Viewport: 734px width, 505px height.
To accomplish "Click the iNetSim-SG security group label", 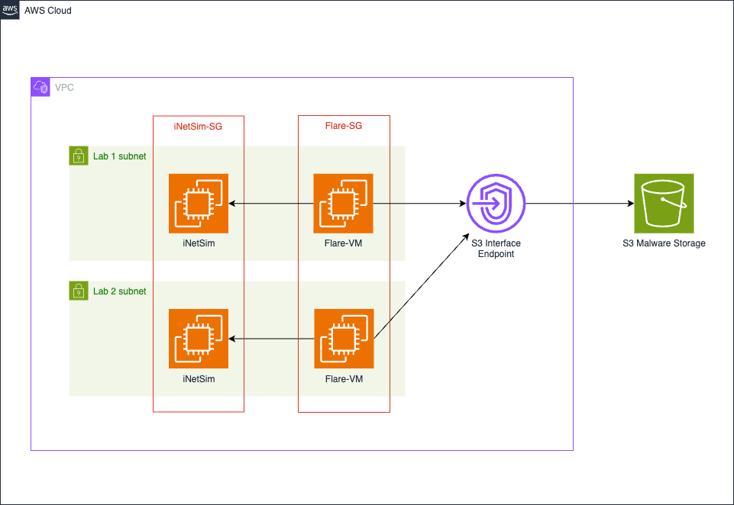I will tap(198, 127).
